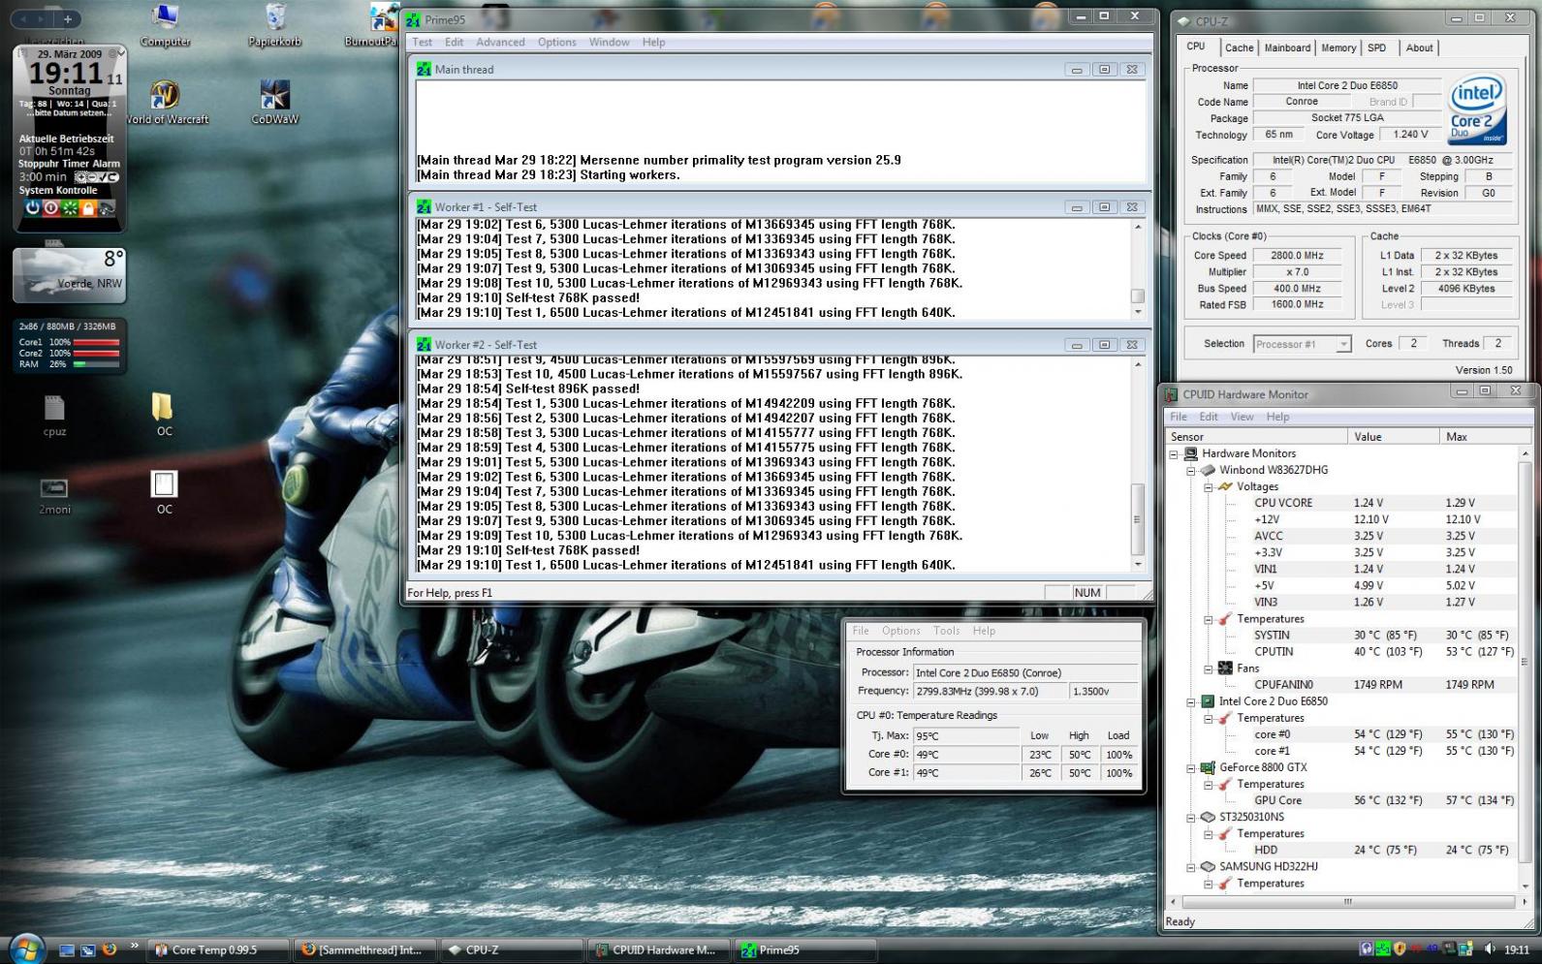Click the Winbond W83627DHG chip icon

pos(1208,470)
